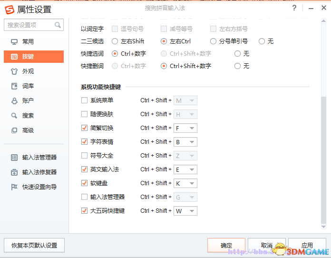
Task: Confirm settings with the 确定 button
Action: click(x=226, y=245)
